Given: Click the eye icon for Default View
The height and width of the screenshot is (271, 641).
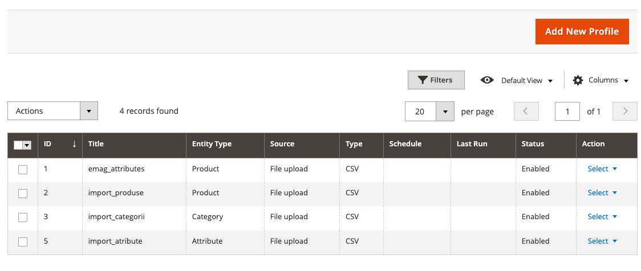Looking at the screenshot, I should [487, 80].
